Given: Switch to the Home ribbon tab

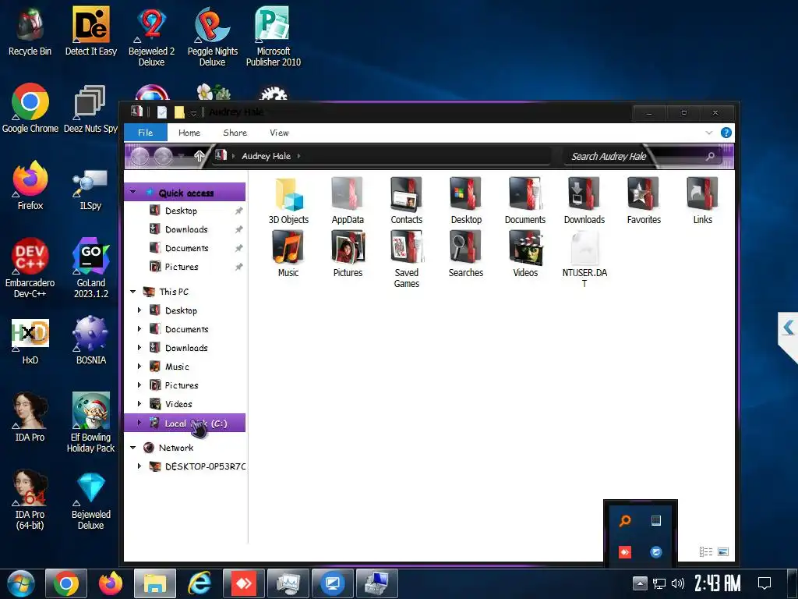Looking at the screenshot, I should coord(189,133).
